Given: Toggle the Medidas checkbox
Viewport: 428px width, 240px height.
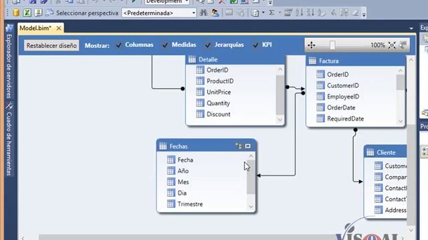Looking at the screenshot, I should (165, 45).
